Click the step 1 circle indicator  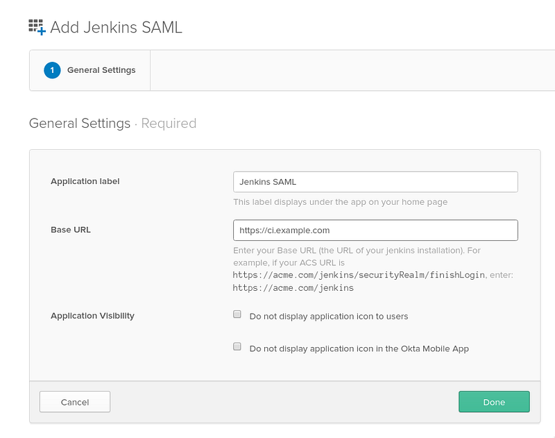(x=52, y=70)
